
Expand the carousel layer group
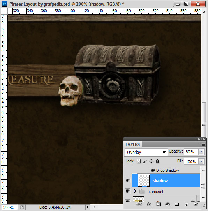click(135, 191)
